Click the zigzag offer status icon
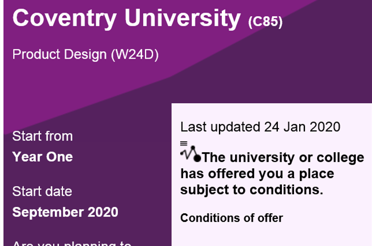This screenshot has width=372, height=246. pyautogui.click(x=188, y=152)
